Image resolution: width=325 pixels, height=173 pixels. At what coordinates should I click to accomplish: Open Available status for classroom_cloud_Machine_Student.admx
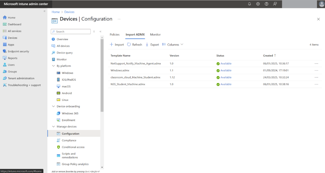[x=226, y=77]
